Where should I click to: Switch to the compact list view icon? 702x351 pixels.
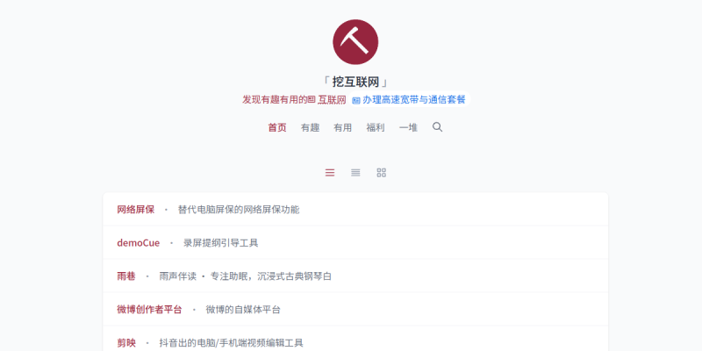click(355, 173)
